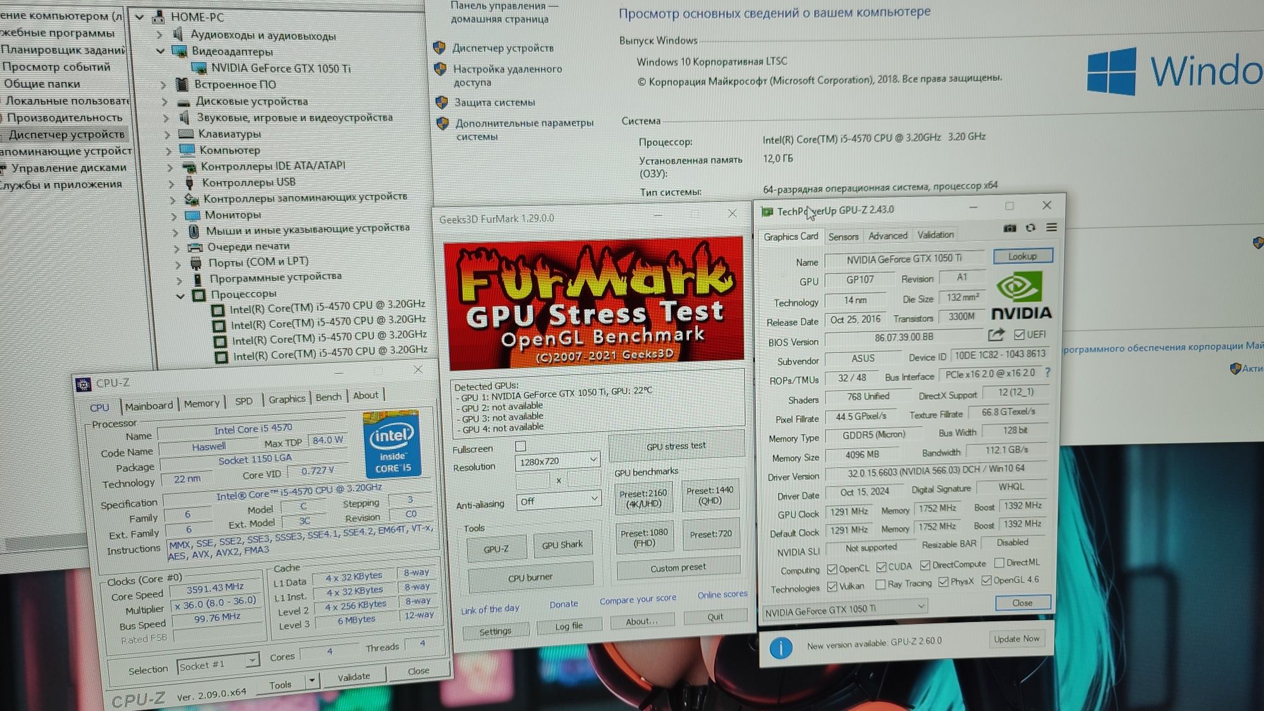The width and height of the screenshot is (1264, 711).
Task: Toggle the DirectML checkbox
Action: pyautogui.click(x=999, y=562)
